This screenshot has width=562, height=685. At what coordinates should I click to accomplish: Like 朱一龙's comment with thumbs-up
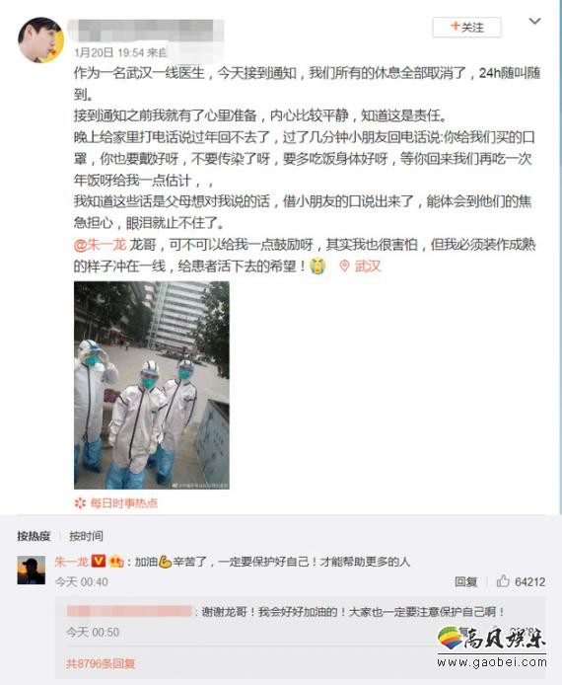coord(503,581)
